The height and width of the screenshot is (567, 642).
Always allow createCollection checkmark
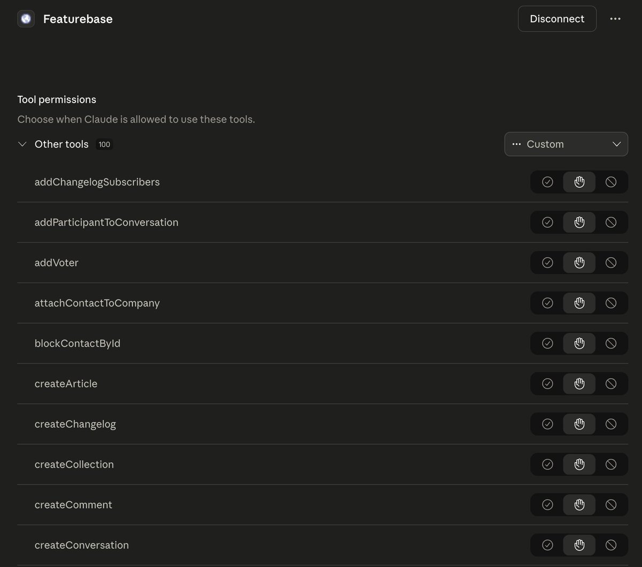547,464
